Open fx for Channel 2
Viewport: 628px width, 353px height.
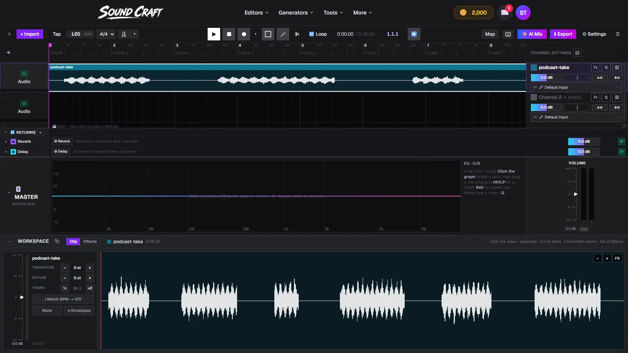coord(595,97)
